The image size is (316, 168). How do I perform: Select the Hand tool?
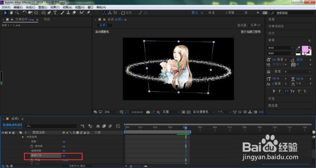(x=11, y=13)
